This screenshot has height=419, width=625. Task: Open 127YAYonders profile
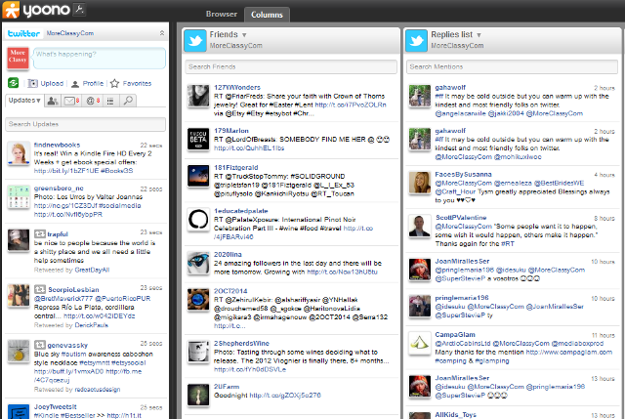tap(236, 87)
